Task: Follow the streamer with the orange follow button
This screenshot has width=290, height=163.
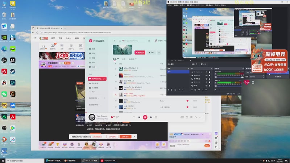Action: click(67, 63)
